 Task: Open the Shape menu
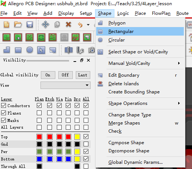tap(105, 13)
